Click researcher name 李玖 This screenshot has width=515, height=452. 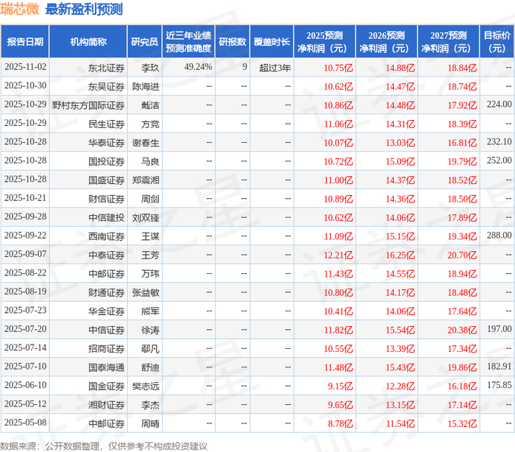click(x=150, y=68)
